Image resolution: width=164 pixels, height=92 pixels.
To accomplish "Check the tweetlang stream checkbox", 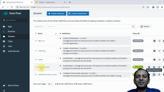I will (x=36, y=51).
